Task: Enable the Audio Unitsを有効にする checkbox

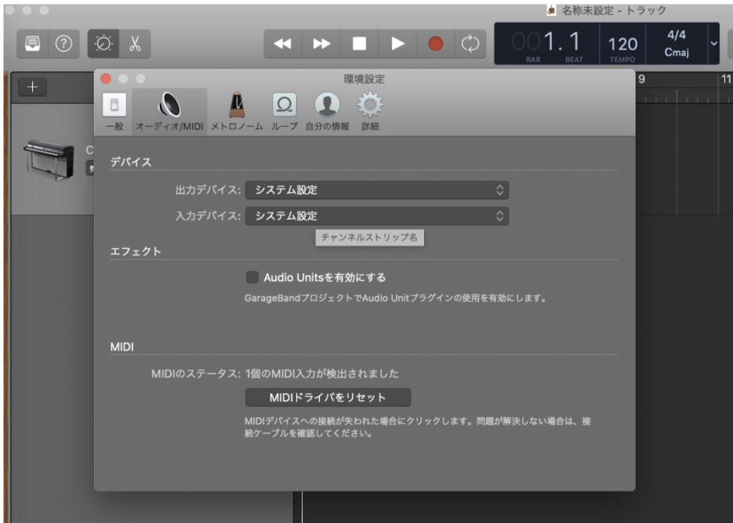Action: (x=252, y=277)
